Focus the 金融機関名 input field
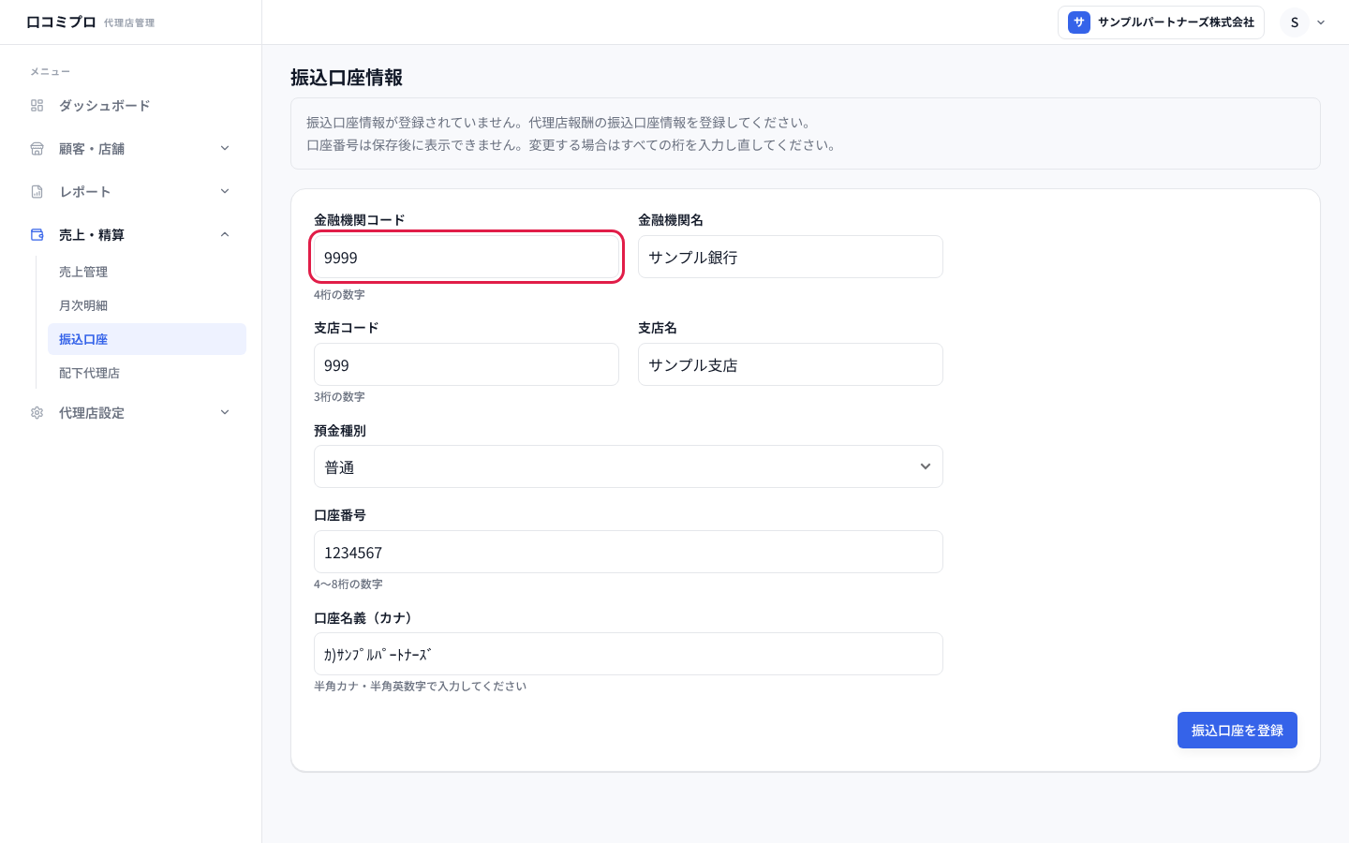 pos(791,257)
